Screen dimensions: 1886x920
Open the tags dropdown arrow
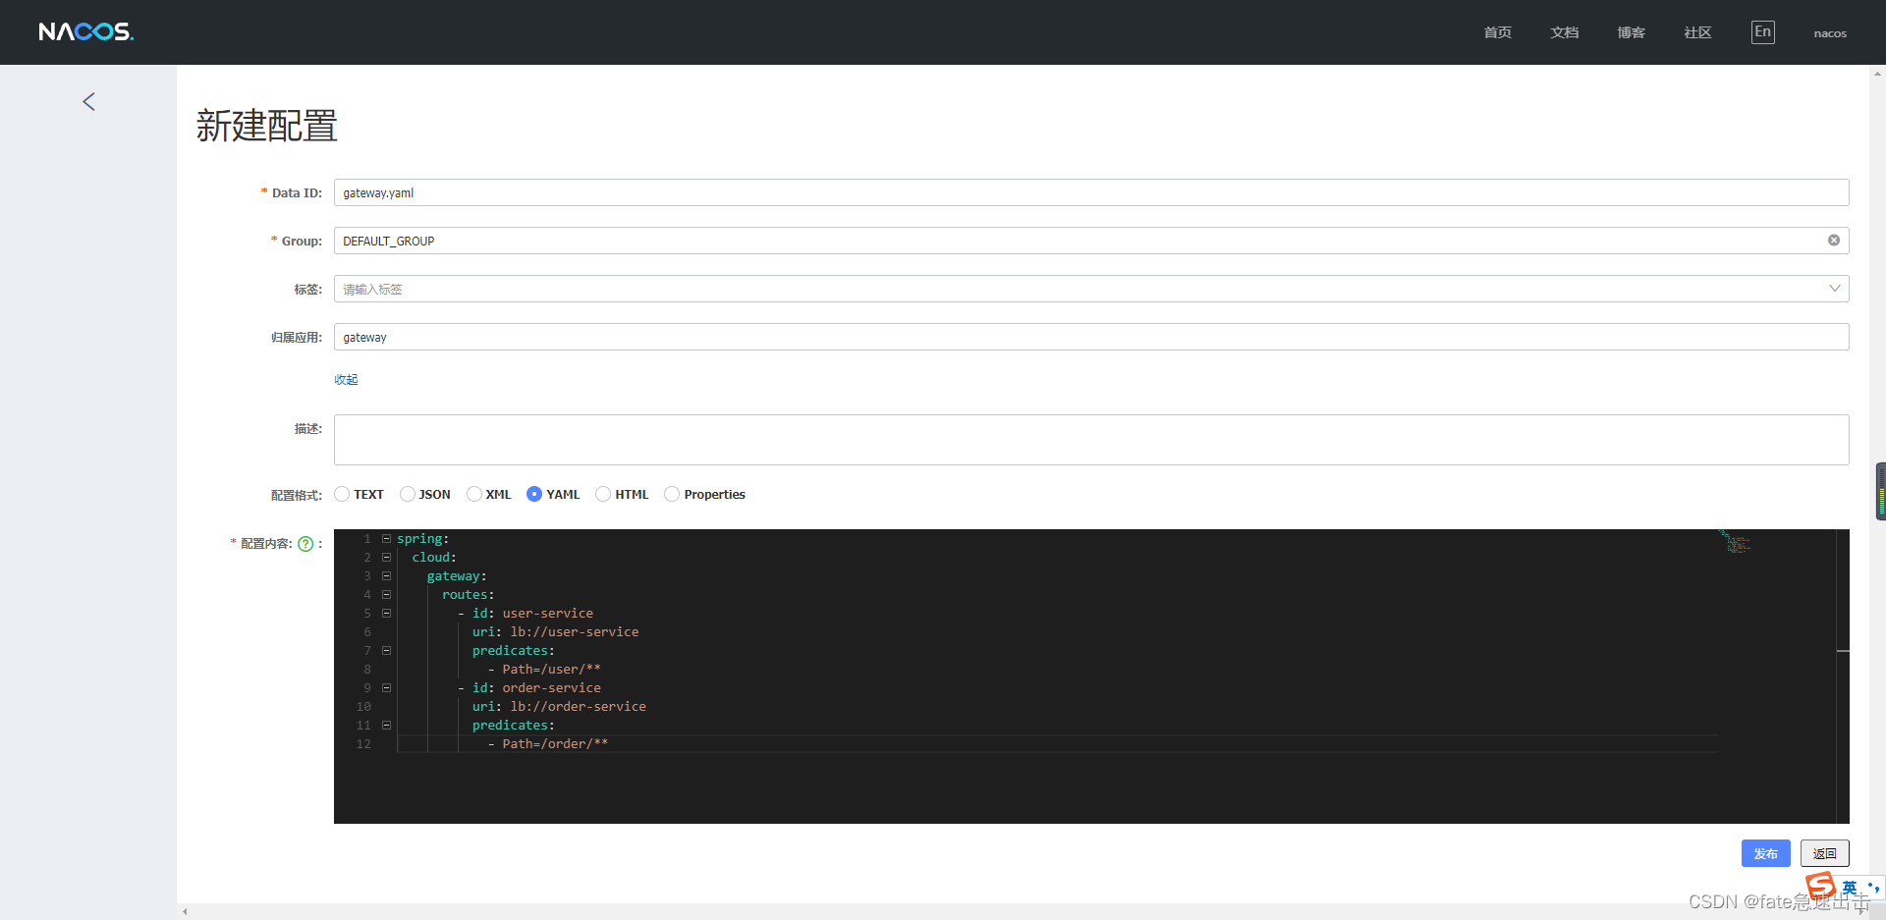pyautogui.click(x=1834, y=289)
